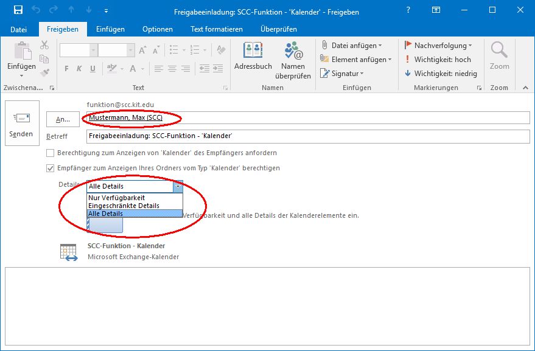This screenshot has width=535, height=351.
Task: Open Nachverfolgung flag dropdown
Action: point(438,46)
